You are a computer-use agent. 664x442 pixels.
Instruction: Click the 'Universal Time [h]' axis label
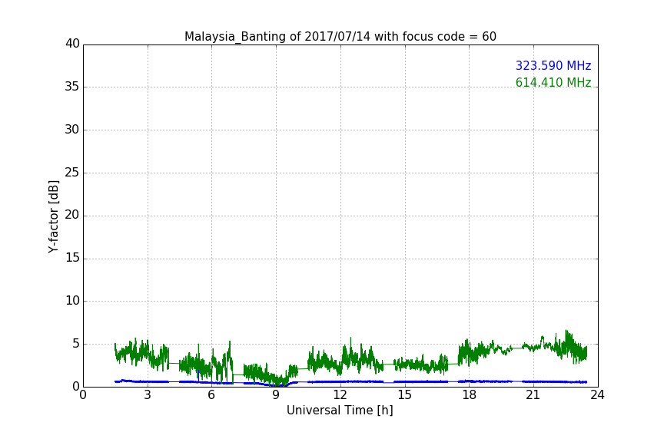tap(340, 411)
